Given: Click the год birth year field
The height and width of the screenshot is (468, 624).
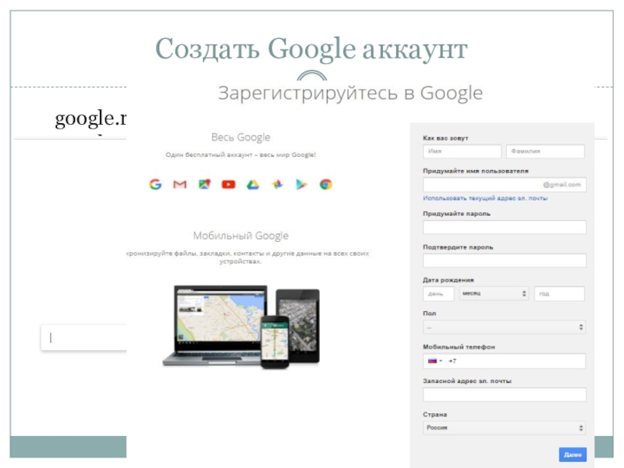Looking at the screenshot, I should click(559, 293).
